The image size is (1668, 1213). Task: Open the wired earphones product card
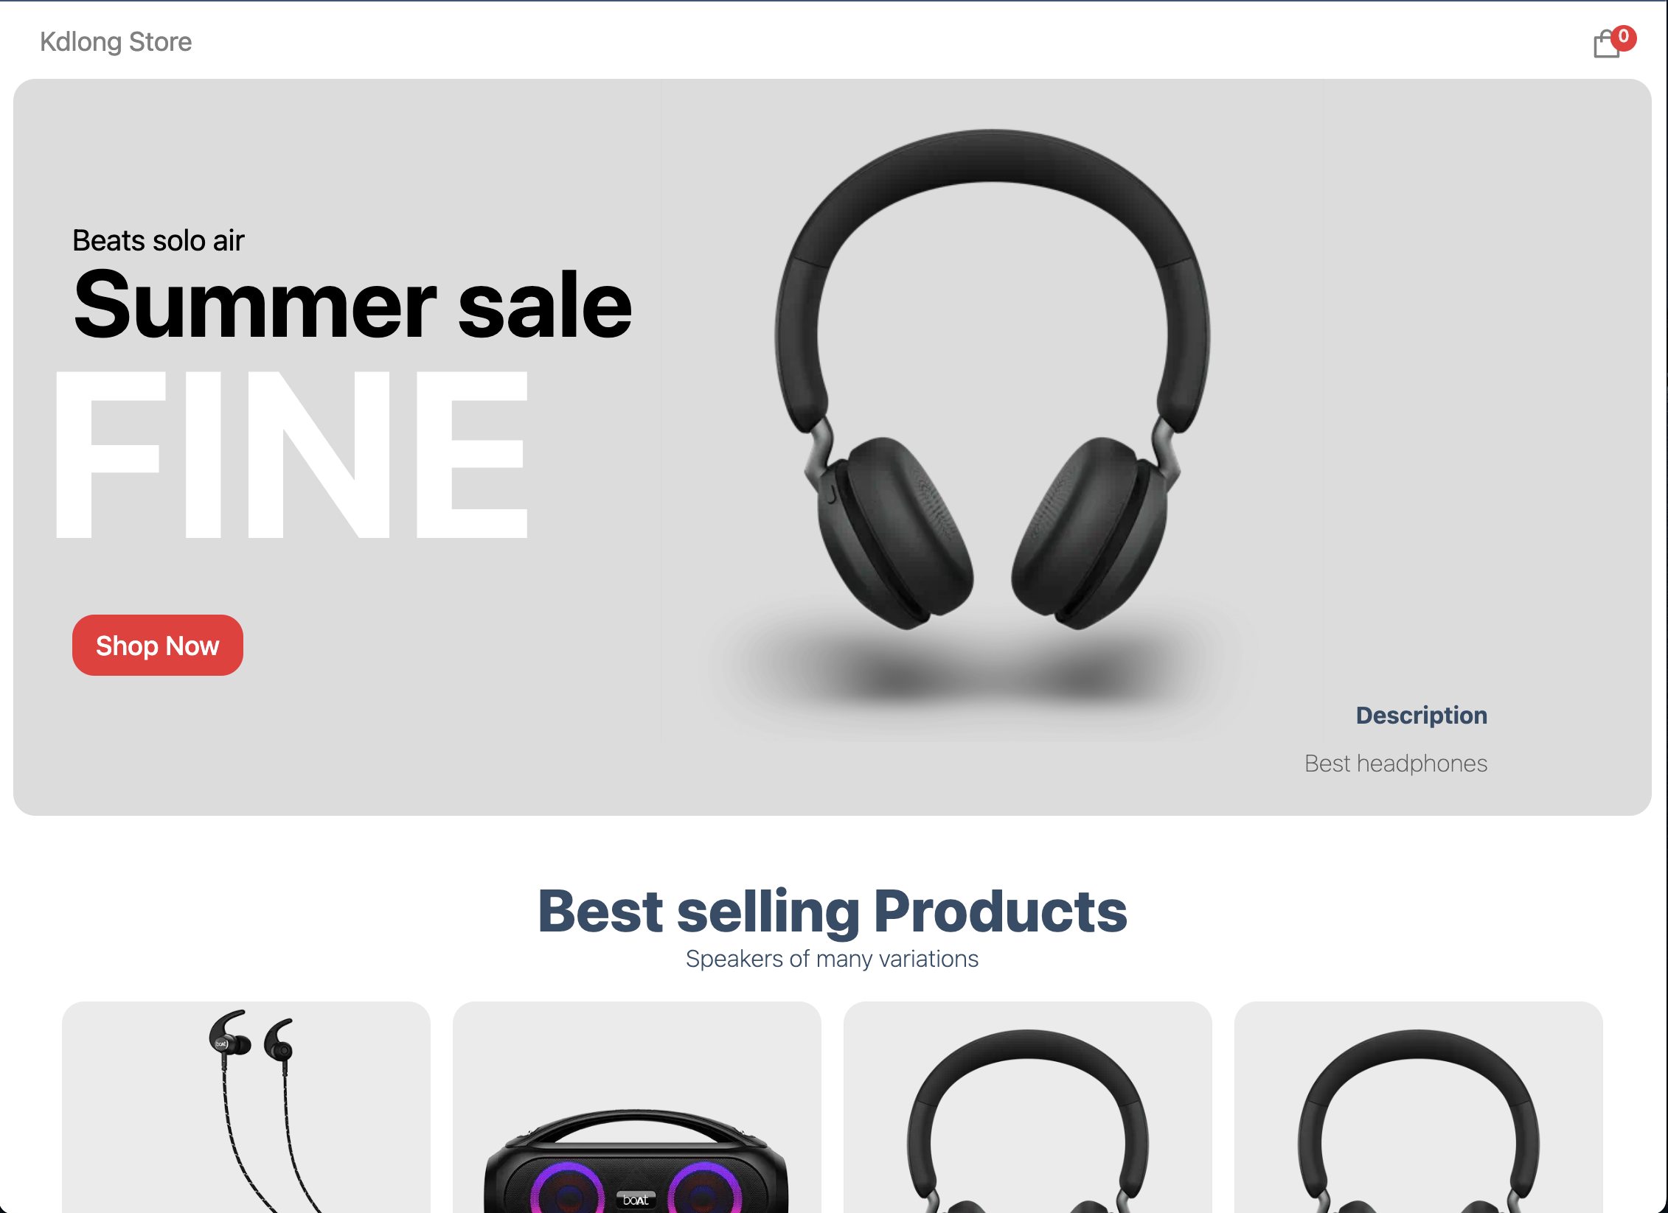[246, 1107]
